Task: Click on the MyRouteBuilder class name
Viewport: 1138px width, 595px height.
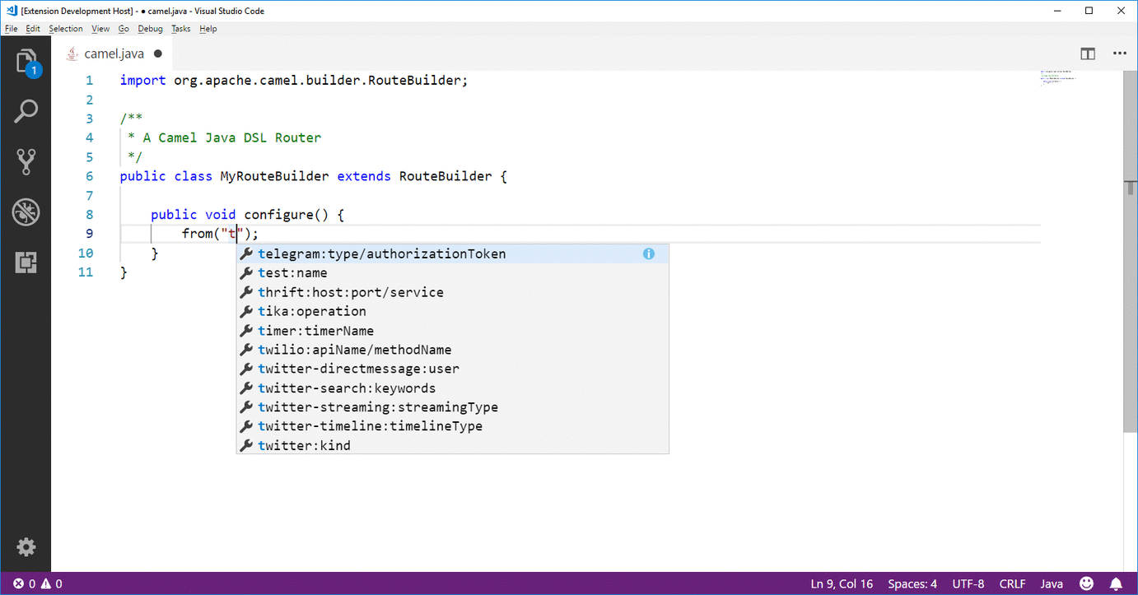Action: [x=274, y=176]
